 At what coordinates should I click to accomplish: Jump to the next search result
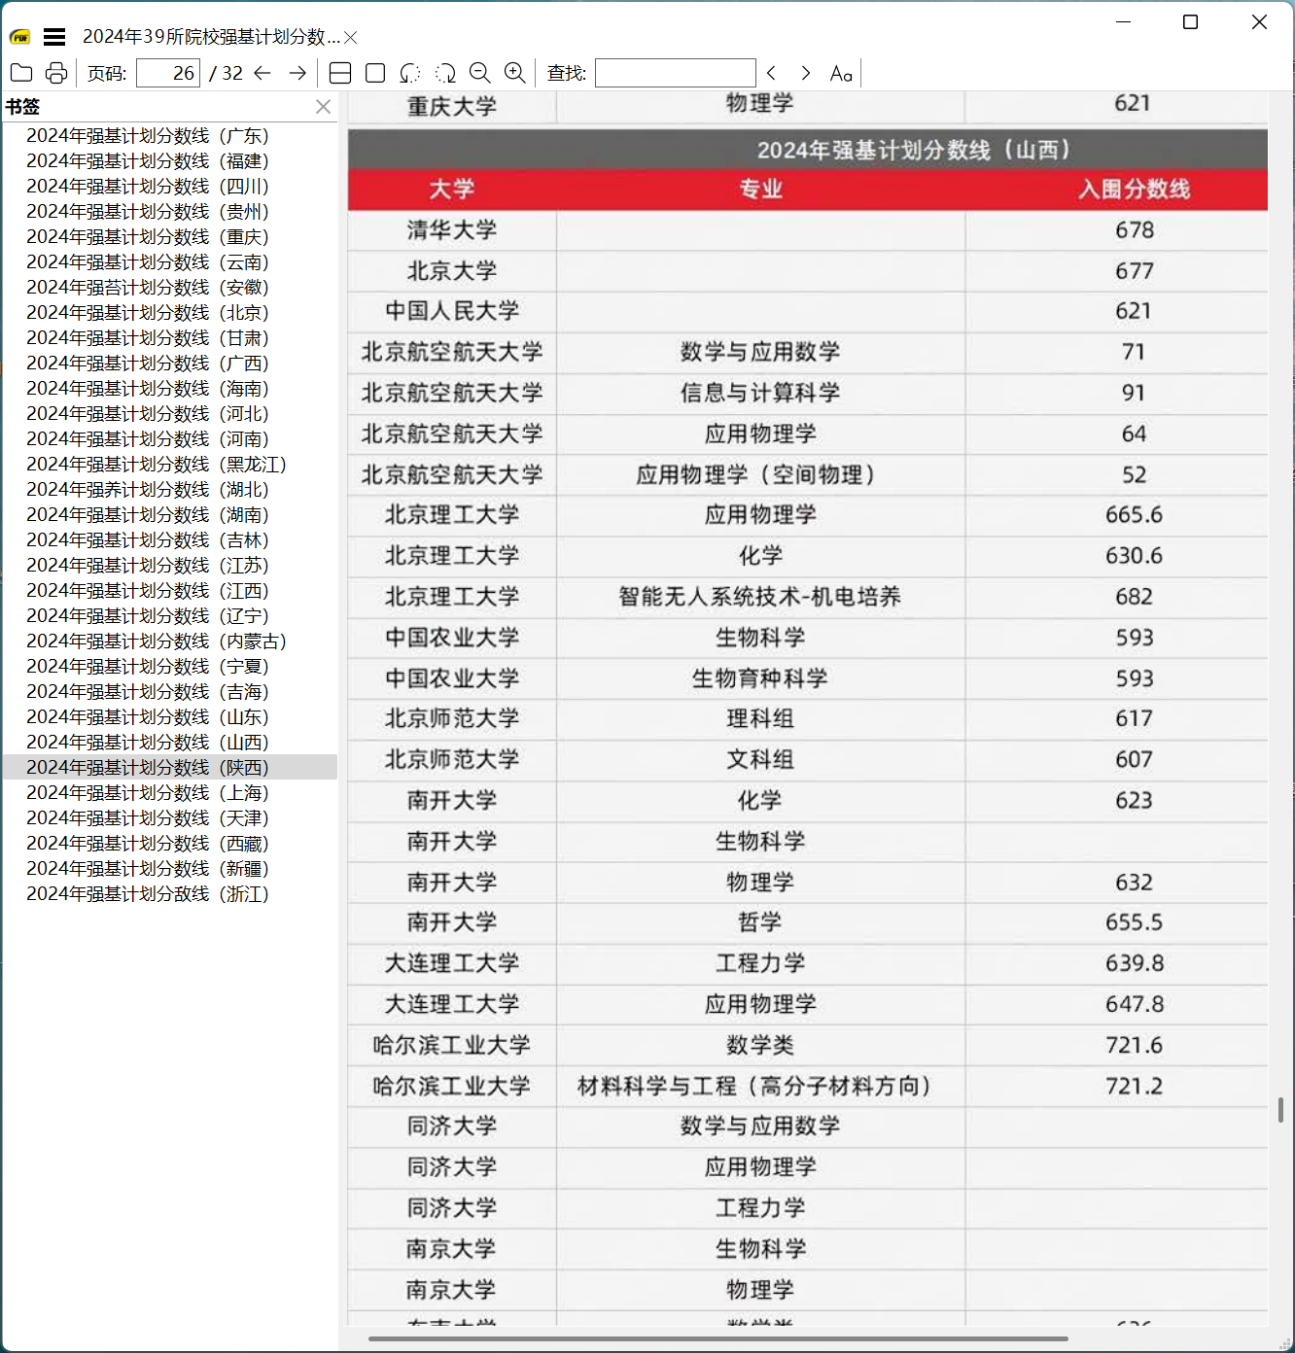click(x=805, y=72)
